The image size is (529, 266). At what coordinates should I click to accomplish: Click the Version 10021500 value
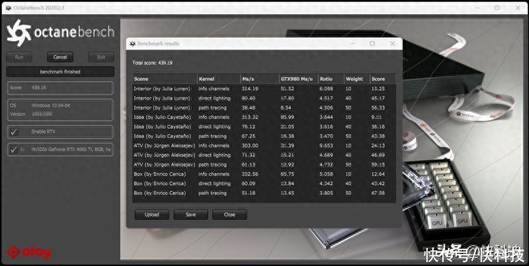tap(42, 114)
